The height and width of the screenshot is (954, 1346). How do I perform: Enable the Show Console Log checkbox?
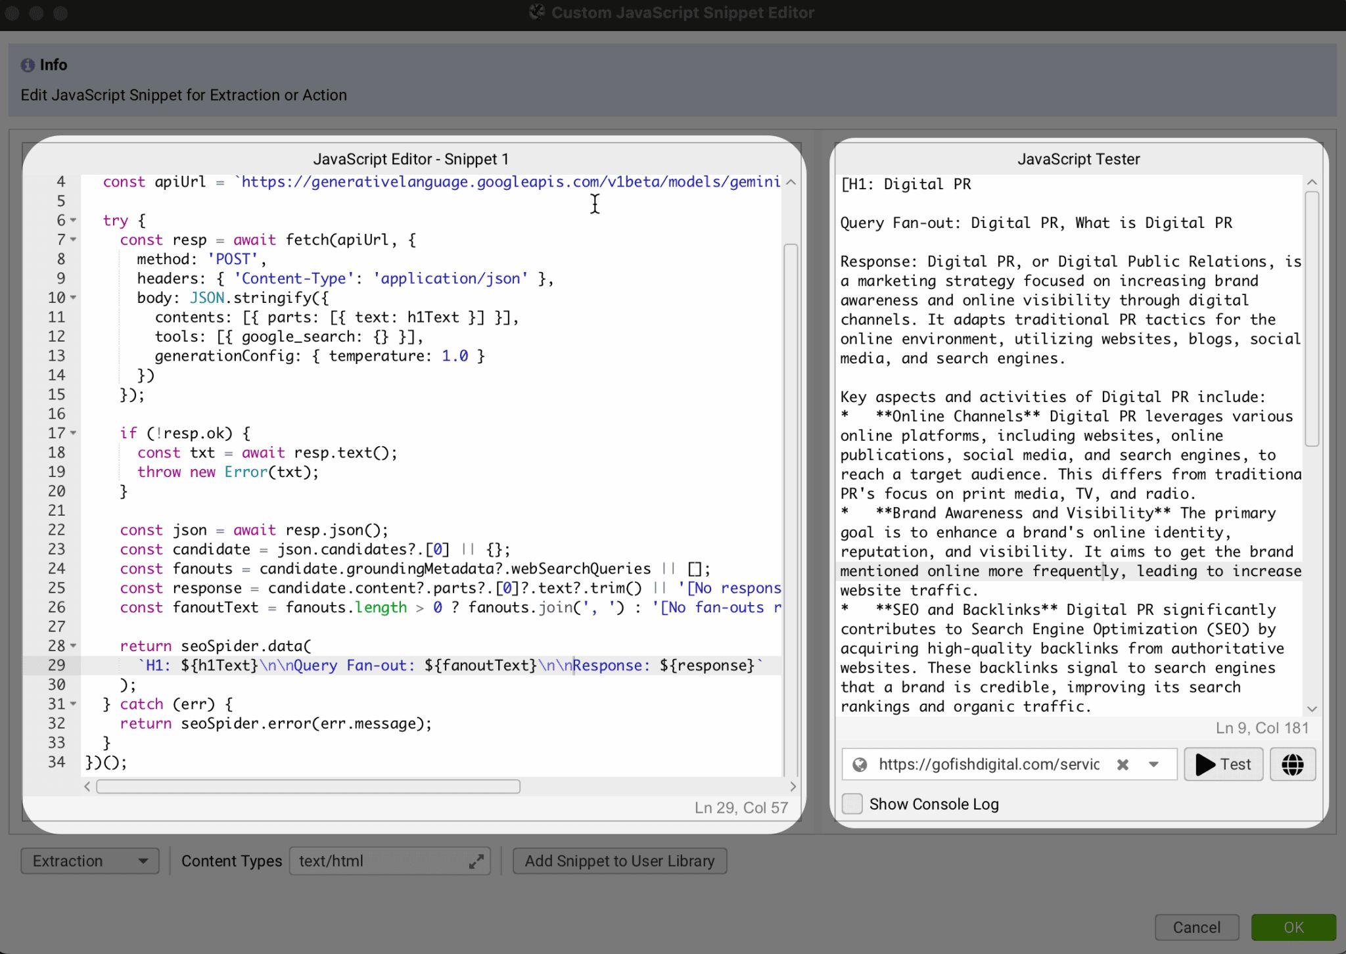[x=852, y=804]
